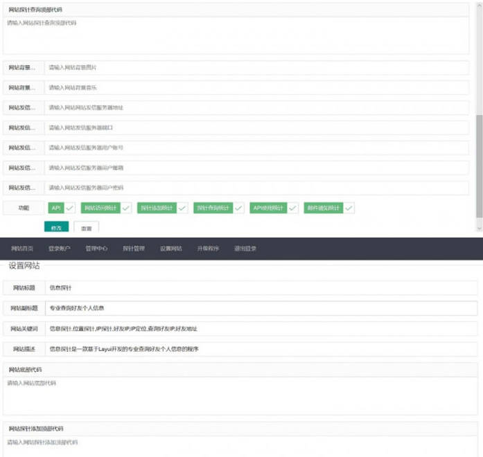Click the 重置 reset button
Image resolution: width=483 pixels, height=457 pixels.
(86, 227)
